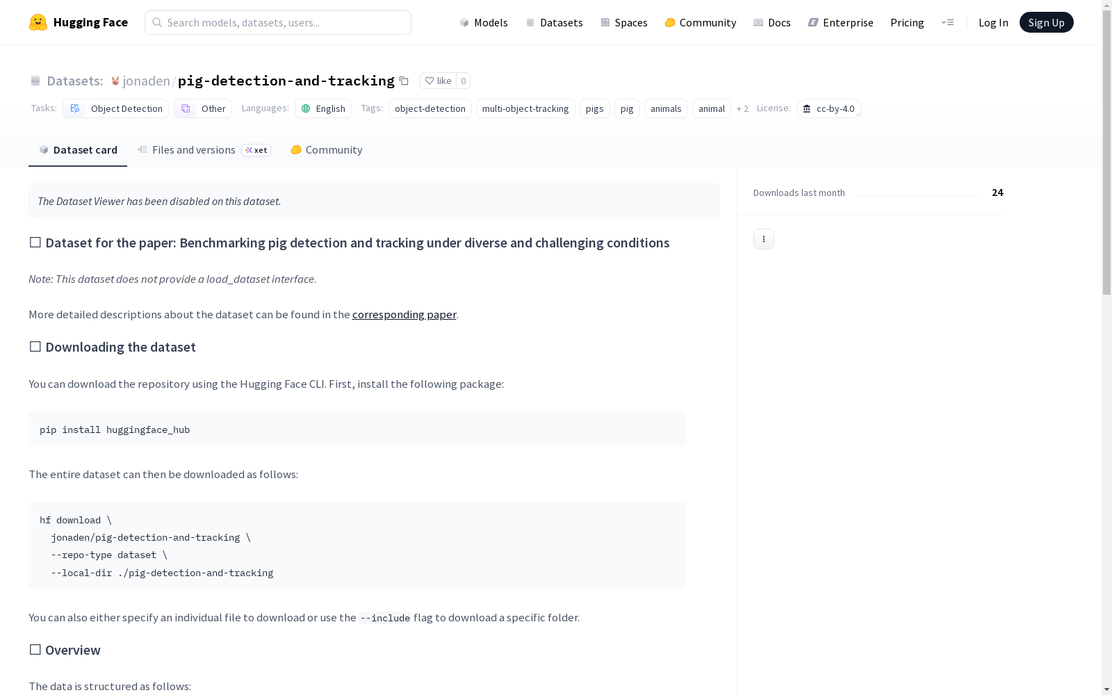Switch to the dataset Community tab
The image size is (1112, 695).
point(327,150)
